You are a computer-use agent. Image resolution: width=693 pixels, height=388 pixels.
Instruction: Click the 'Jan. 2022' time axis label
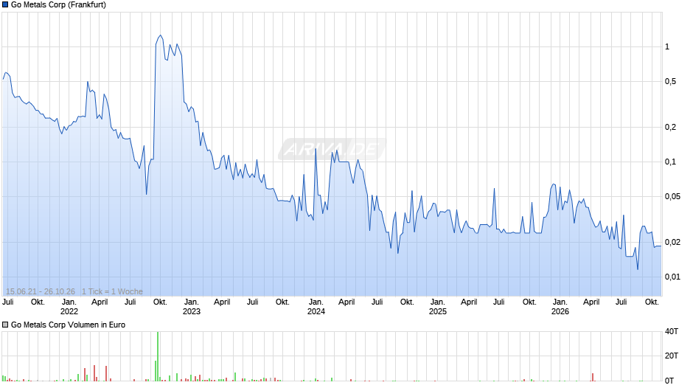coord(69,307)
